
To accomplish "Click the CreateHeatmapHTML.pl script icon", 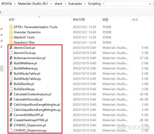I will [11, 120].
